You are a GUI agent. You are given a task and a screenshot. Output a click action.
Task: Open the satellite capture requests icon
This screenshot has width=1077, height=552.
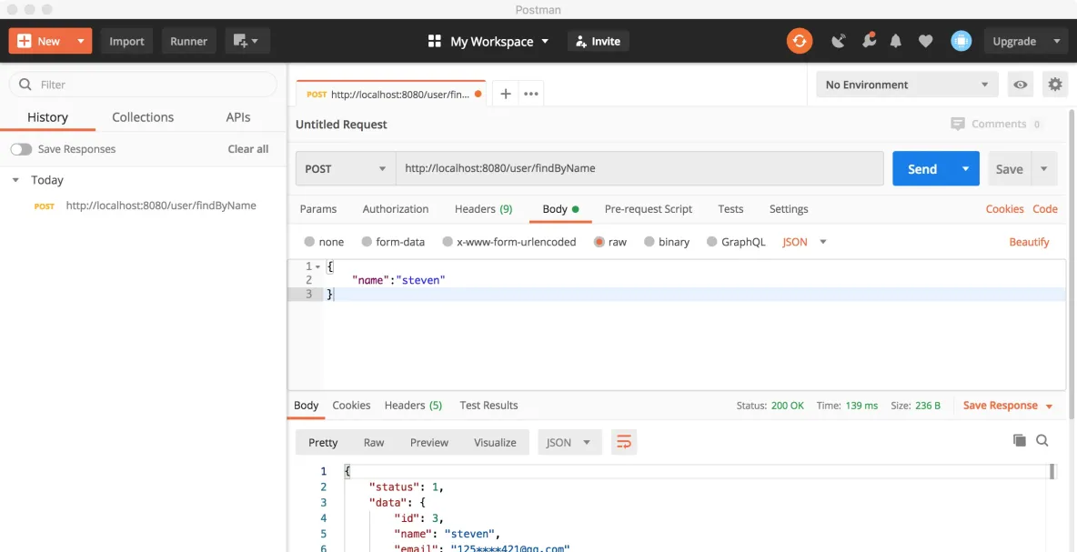click(x=839, y=41)
